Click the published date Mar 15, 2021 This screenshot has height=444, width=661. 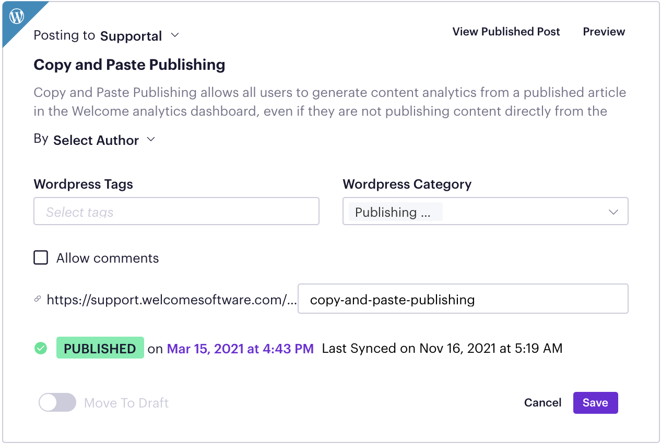240,349
